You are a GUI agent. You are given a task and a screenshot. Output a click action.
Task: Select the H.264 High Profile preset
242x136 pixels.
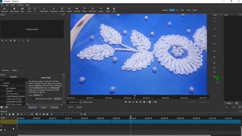coord(14,99)
